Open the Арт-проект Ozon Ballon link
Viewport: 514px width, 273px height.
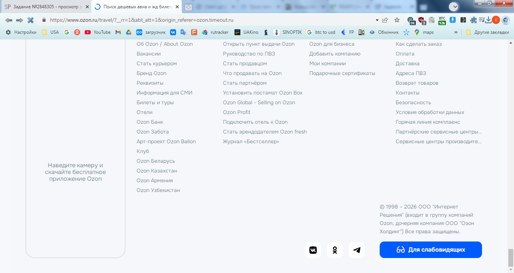166,141
